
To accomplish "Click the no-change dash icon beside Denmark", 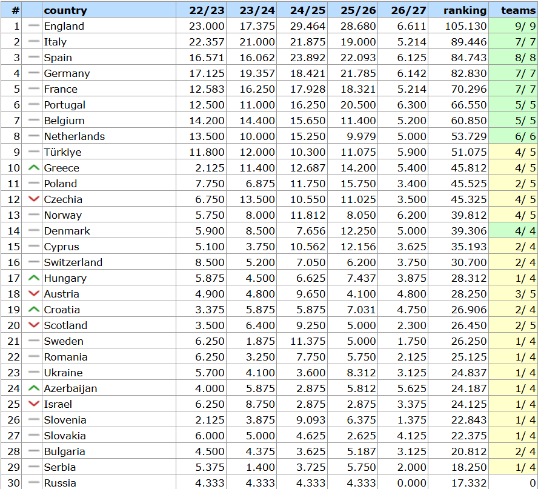I will click(x=34, y=230).
